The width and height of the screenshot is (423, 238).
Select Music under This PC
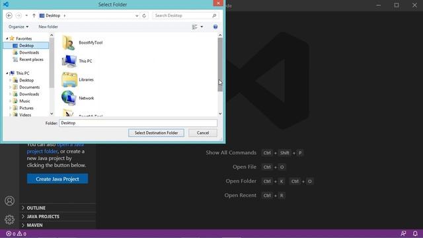click(x=24, y=101)
